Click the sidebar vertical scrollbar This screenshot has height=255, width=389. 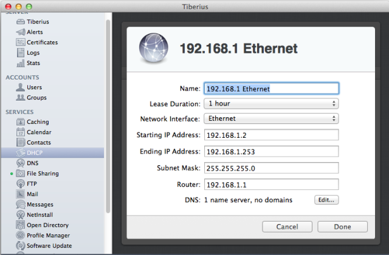click(108, 117)
